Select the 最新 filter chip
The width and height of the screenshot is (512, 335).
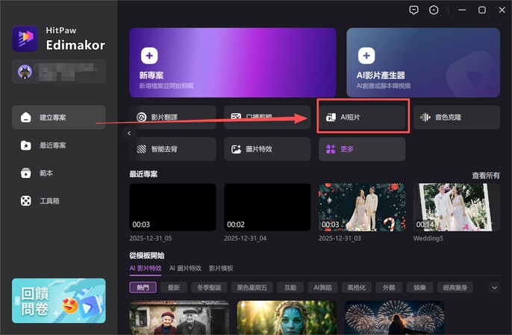point(174,287)
